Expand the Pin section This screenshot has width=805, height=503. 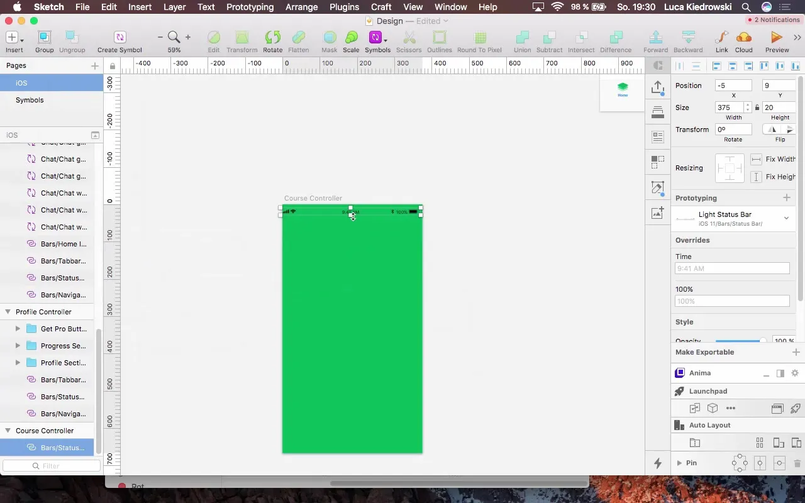(679, 463)
